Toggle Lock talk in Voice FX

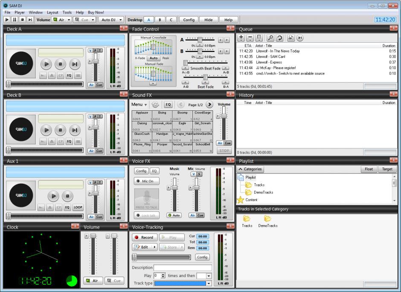pos(147,215)
